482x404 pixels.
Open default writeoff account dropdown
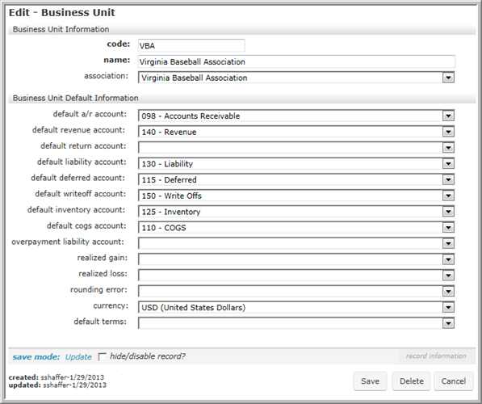448,196
